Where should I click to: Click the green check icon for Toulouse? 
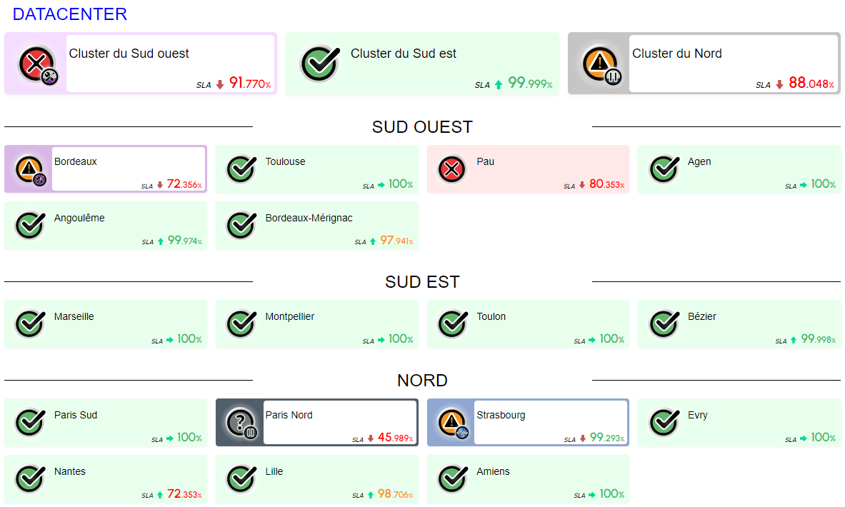[x=241, y=169]
